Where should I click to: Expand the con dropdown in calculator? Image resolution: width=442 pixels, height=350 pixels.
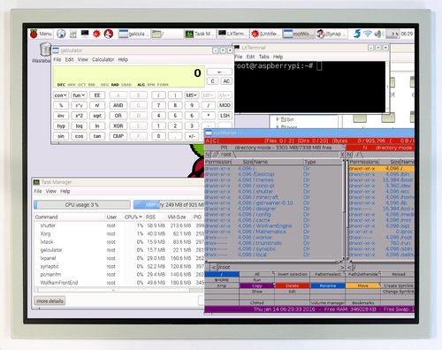[x=61, y=95]
